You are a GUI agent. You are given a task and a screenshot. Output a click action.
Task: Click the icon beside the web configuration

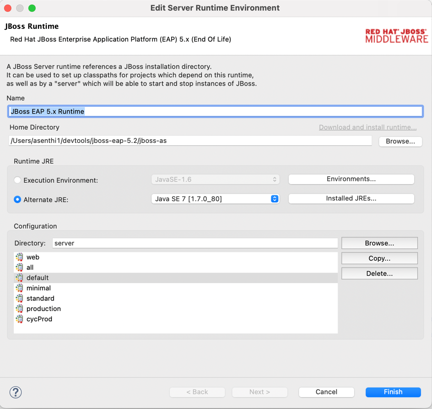point(19,257)
